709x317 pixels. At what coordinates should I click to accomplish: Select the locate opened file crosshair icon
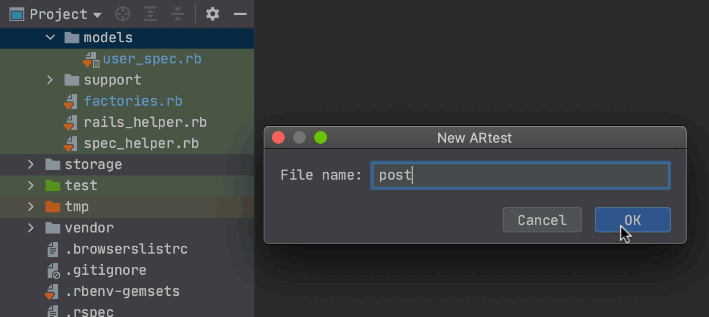coord(123,14)
